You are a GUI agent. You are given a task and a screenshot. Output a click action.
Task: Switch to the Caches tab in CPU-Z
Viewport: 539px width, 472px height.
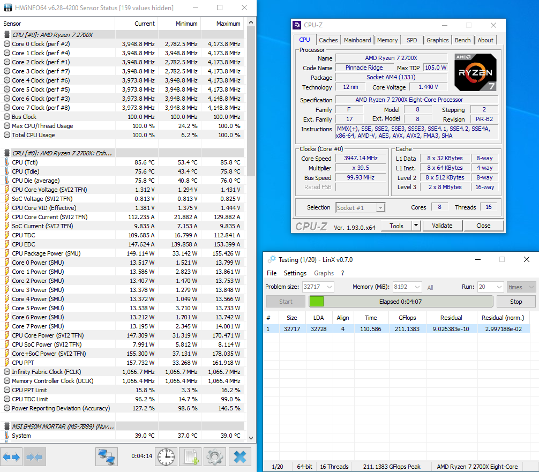(x=328, y=40)
